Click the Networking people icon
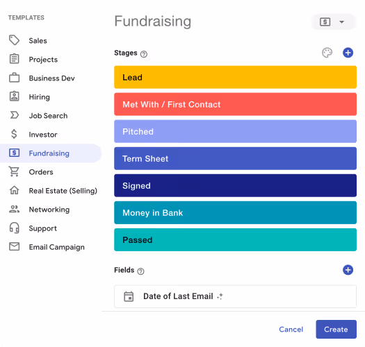Screen dimensions: 365x347 pos(14,209)
